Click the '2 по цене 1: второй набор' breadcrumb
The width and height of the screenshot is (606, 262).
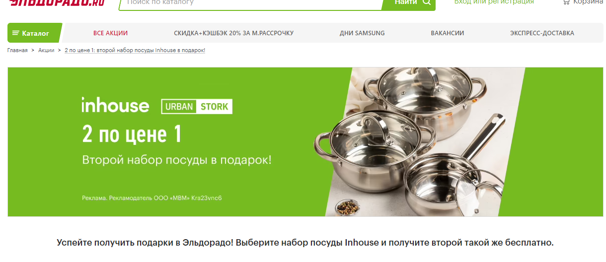[135, 51]
